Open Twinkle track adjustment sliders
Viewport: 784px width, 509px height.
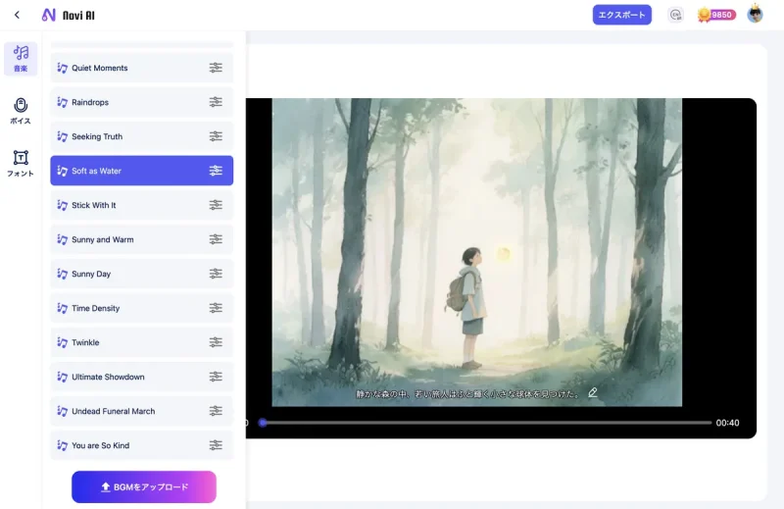(x=216, y=342)
